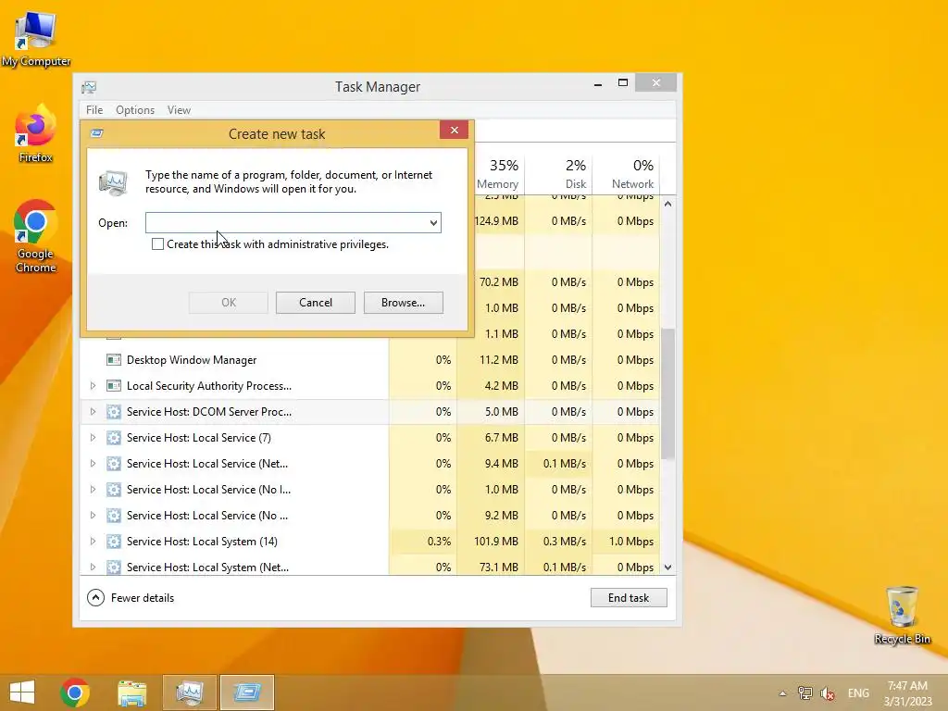Screen dimensions: 948x711
Task: Click End task button
Action: click(x=629, y=598)
